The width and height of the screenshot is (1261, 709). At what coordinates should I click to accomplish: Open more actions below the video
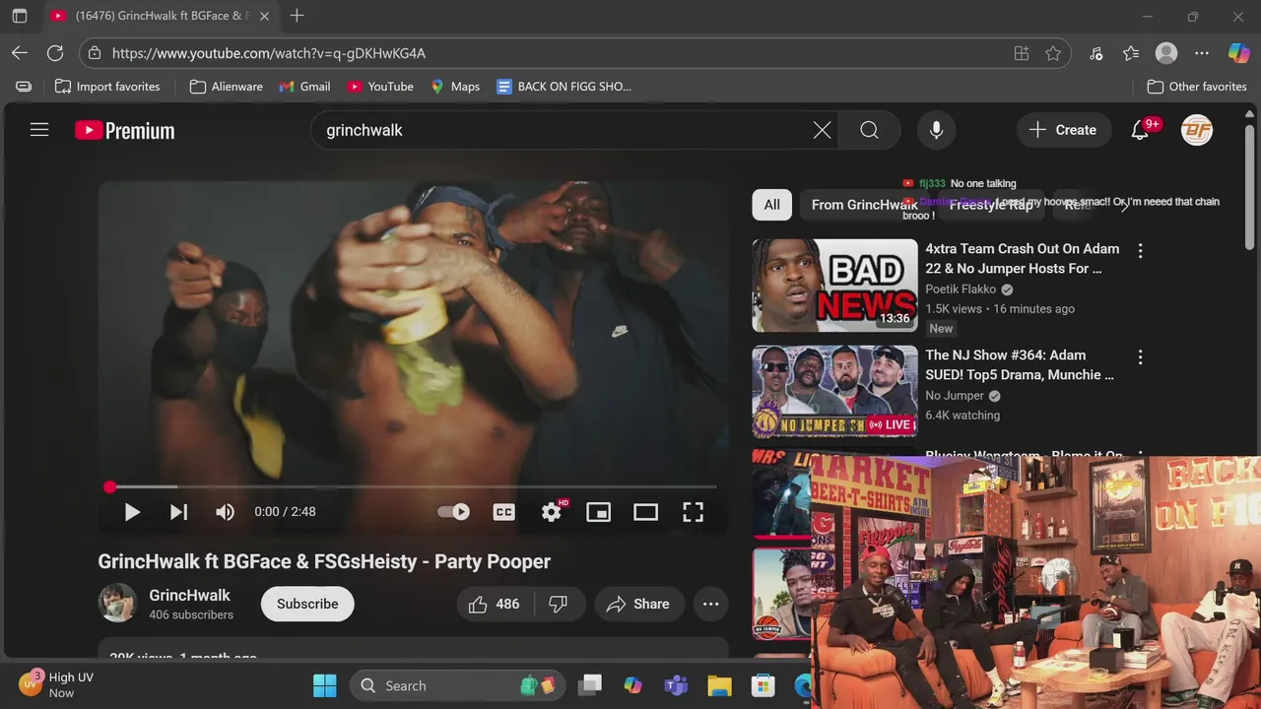[711, 605]
